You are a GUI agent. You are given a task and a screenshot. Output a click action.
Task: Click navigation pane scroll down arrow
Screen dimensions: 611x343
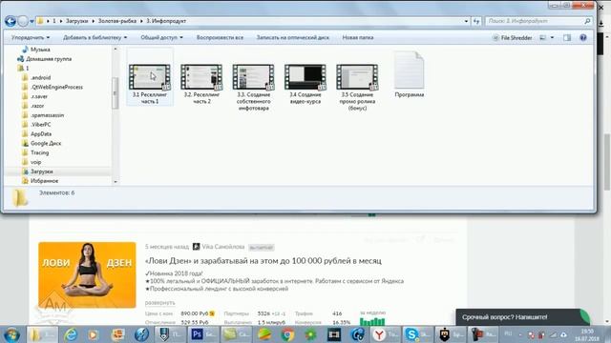click(115, 182)
